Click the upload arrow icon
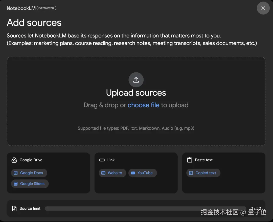 click(x=136, y=80)
